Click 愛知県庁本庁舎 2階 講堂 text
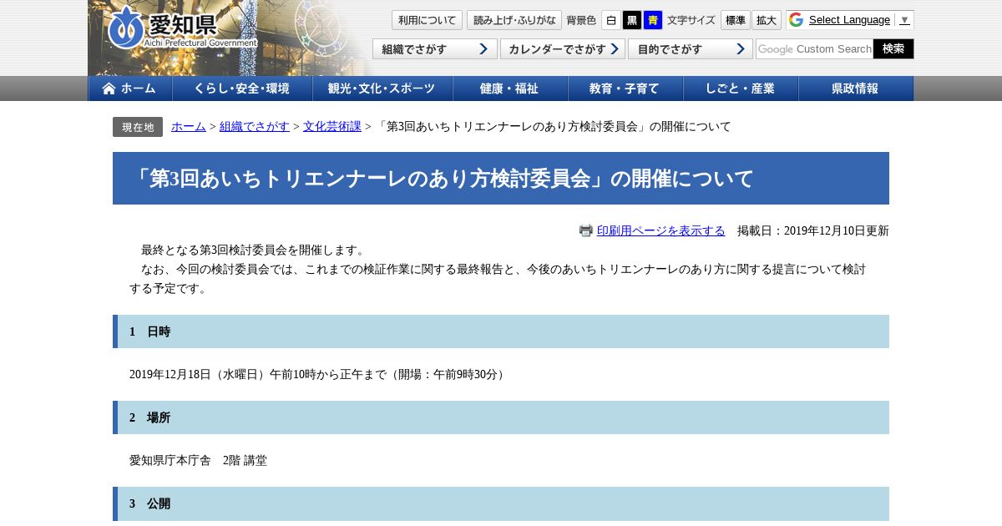This screenshot has width=1002, height=526. point(199,461)
